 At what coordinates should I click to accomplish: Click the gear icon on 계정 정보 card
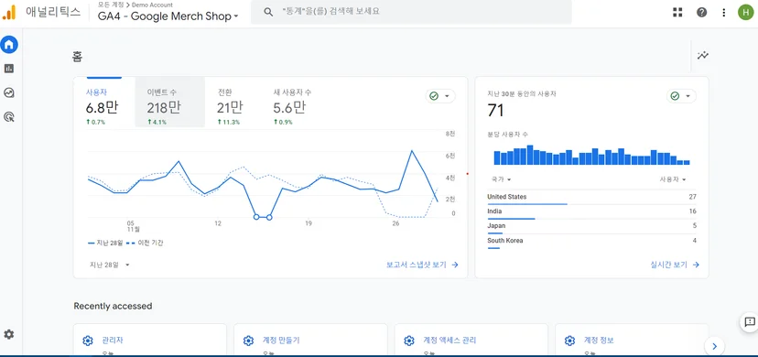tap(569, 341)
